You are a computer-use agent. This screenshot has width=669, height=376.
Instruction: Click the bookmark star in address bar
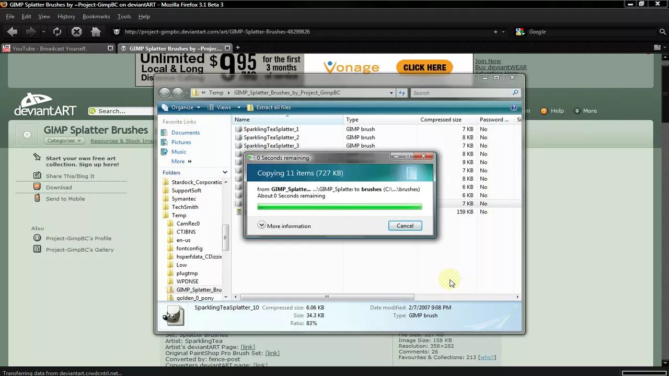point(495,32)
